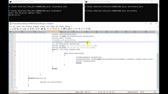Viewport: 168px width, 94px height.
Task: Open the Macro menu
Action: point(52,26)
